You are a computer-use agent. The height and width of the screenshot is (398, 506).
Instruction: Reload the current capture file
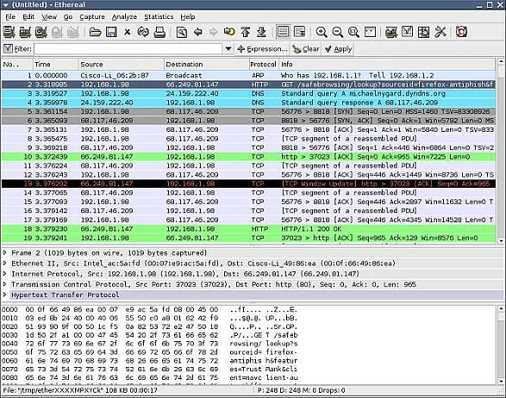(143, 32)
